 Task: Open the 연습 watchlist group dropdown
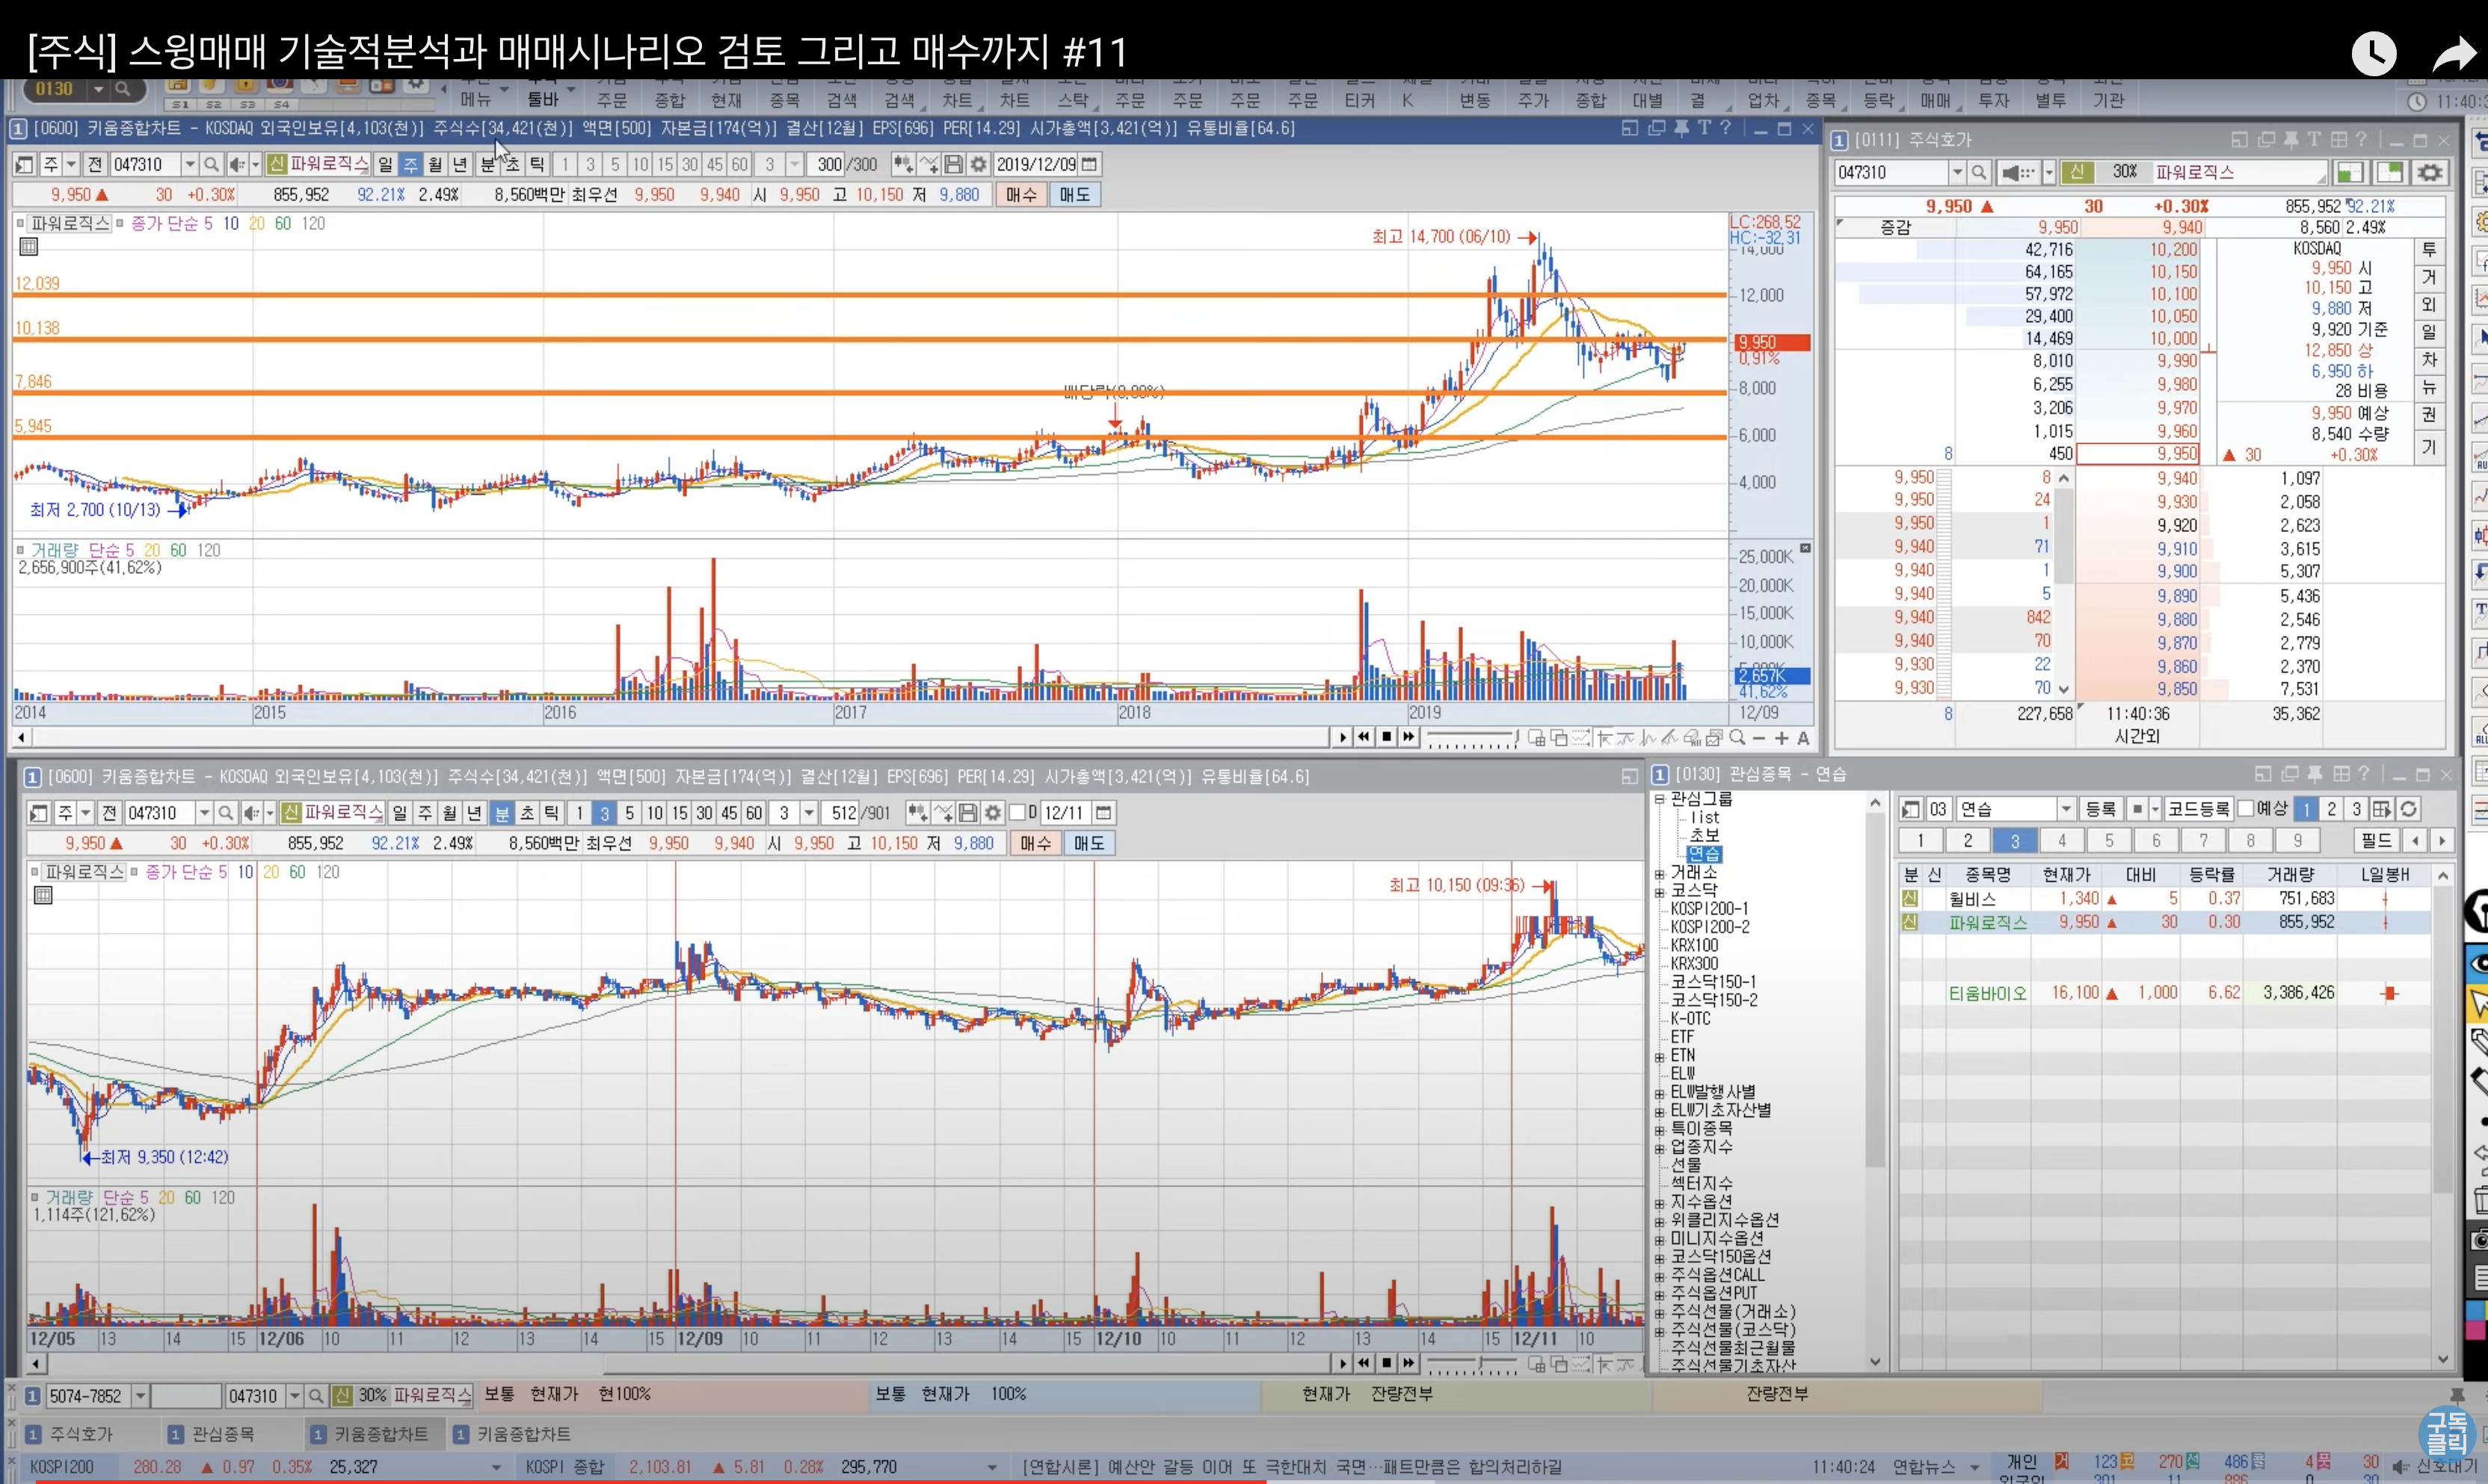(2066, 809)
